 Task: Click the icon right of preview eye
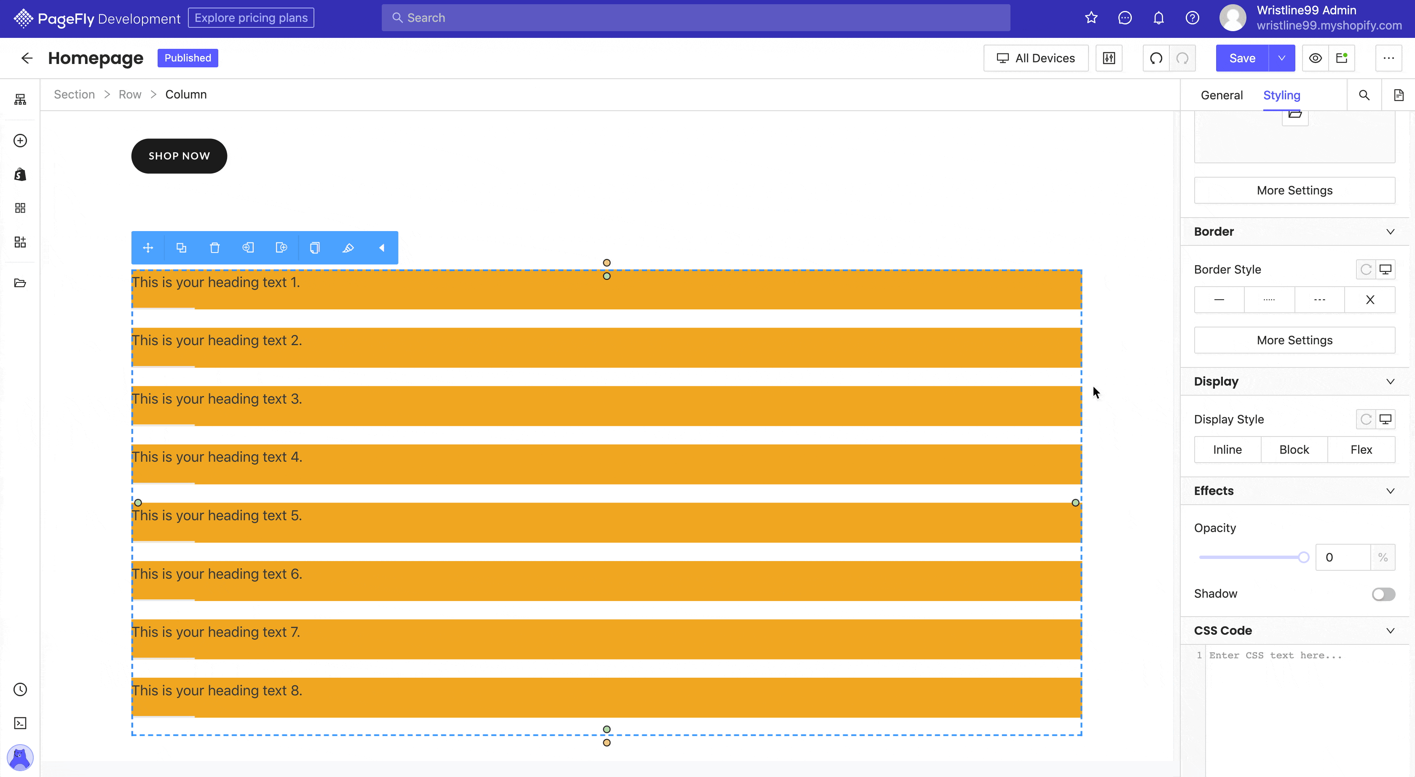point(1342,58)
